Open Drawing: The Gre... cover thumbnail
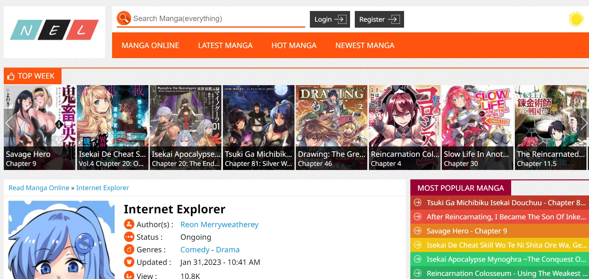This screenshot has width=589, height=279. 332,128
